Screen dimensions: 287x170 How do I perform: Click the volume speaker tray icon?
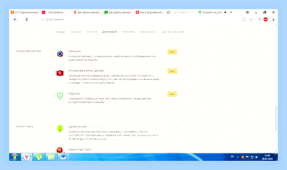point(257,157)
